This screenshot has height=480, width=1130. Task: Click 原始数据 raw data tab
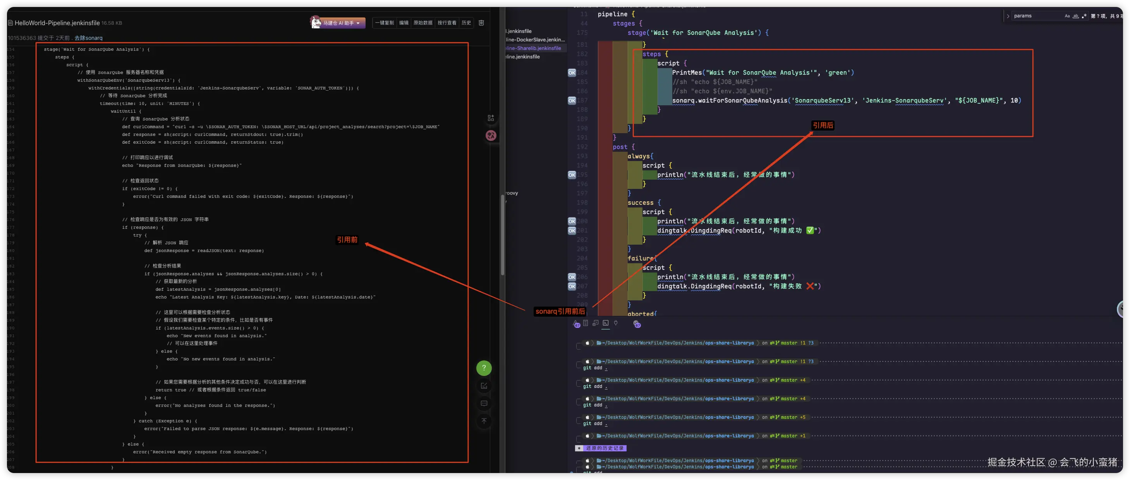(x=423, y=23)
